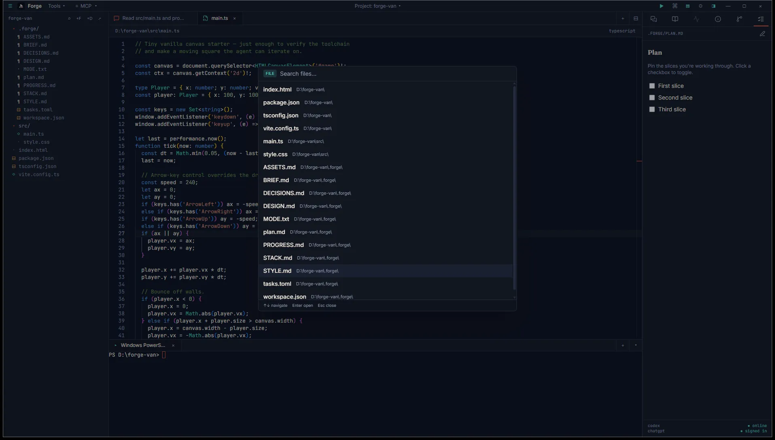
Task: Open the Project: forge-van dropdown
Action: click(x=378, y=6)
